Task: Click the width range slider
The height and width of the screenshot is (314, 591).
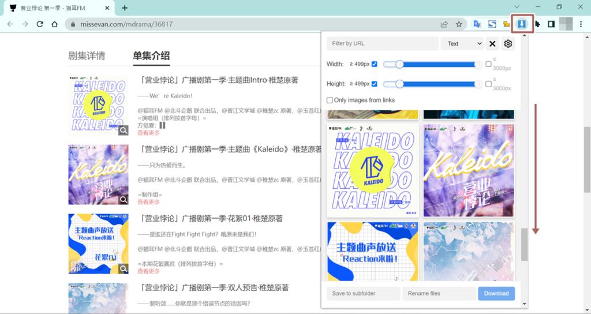Action: click(433, 65)
